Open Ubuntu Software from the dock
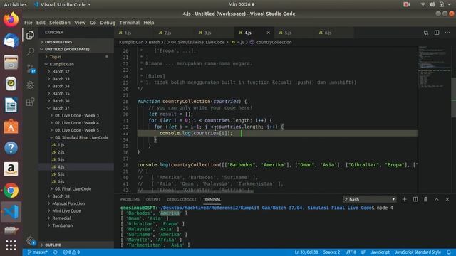 click(x=11, y=127)
